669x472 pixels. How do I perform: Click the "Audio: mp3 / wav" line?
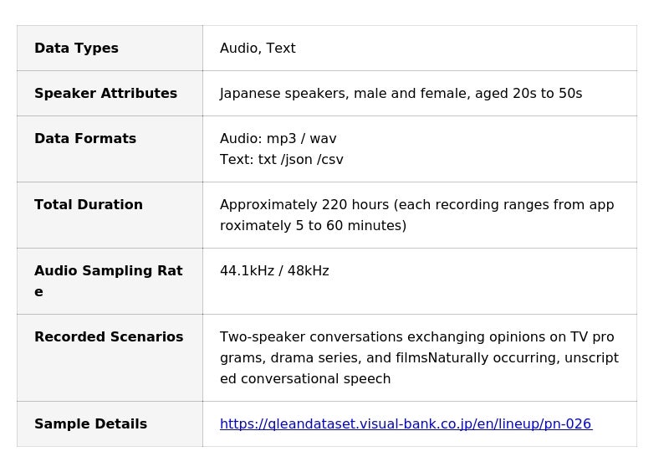click(278, 139)
